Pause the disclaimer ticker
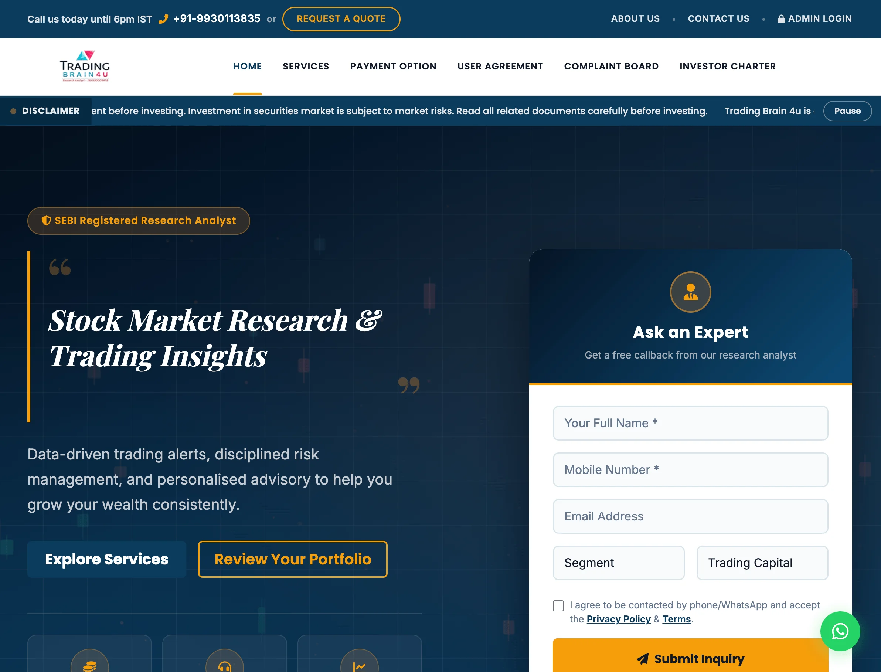Viewport: 881px width, 672px height. [x=847, y=111]
